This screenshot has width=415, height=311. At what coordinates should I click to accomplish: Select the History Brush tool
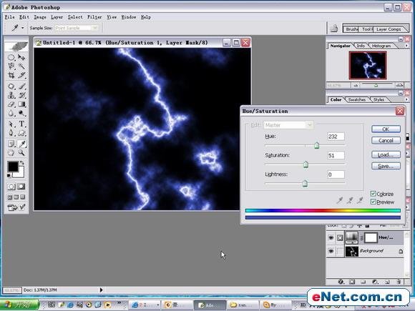point(21,95)
